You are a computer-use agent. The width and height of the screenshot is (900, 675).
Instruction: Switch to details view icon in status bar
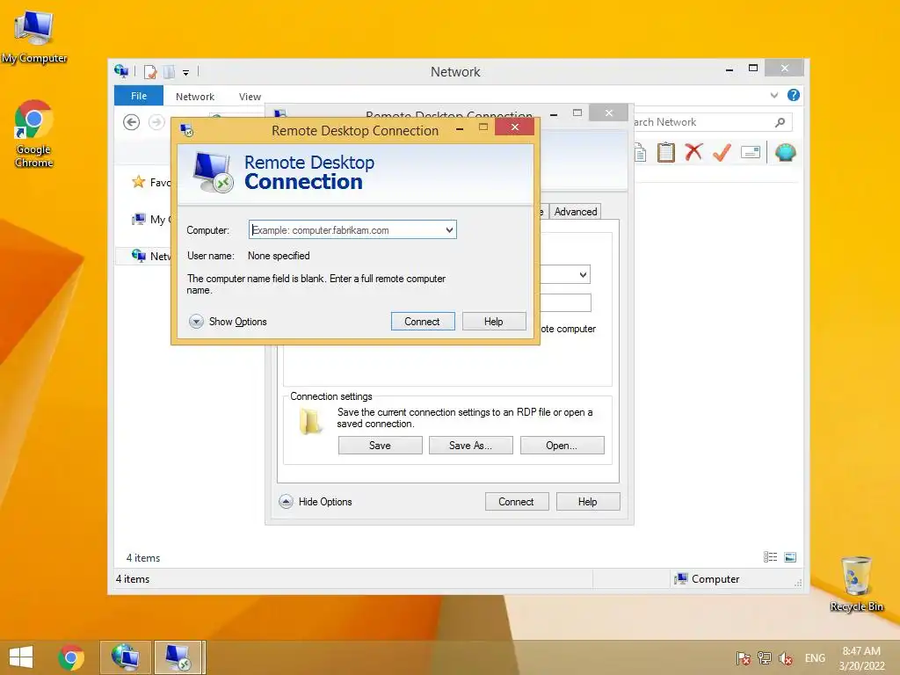point(770,556)
